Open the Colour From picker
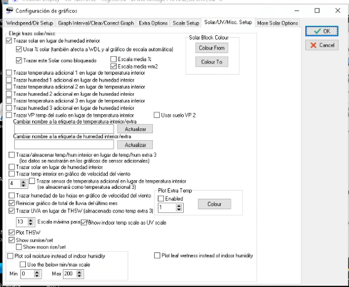 pyautogui.click(x=211, y=48)
